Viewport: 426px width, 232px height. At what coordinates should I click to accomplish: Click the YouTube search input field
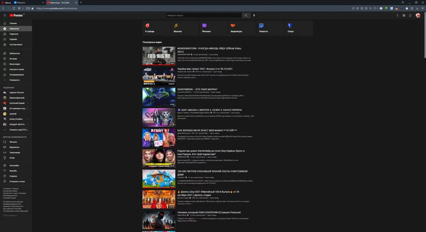[204, 15]
